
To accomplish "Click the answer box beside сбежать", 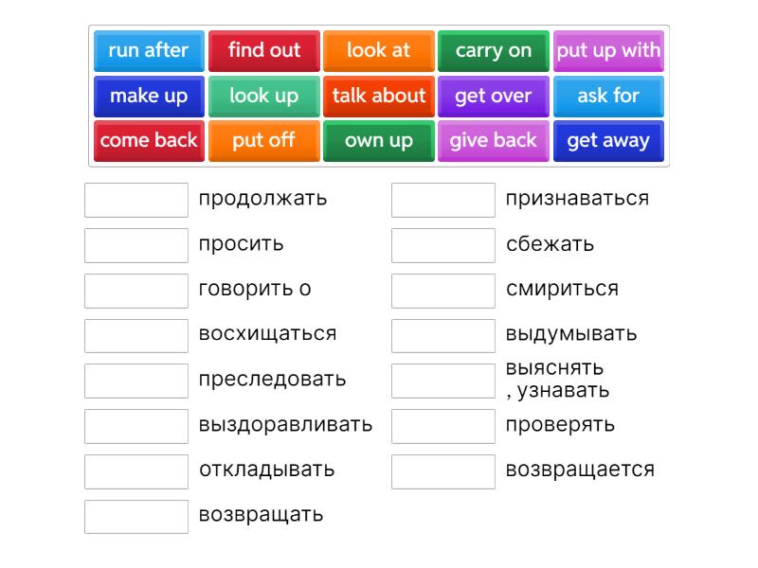I will pyautogui.click(x=442, y=244).
